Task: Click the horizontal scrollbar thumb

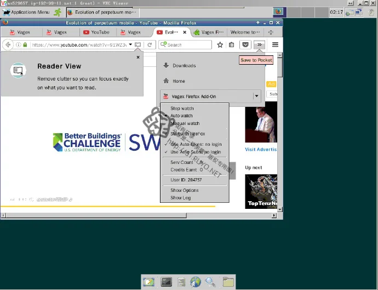Action: (x=96, y=215)
